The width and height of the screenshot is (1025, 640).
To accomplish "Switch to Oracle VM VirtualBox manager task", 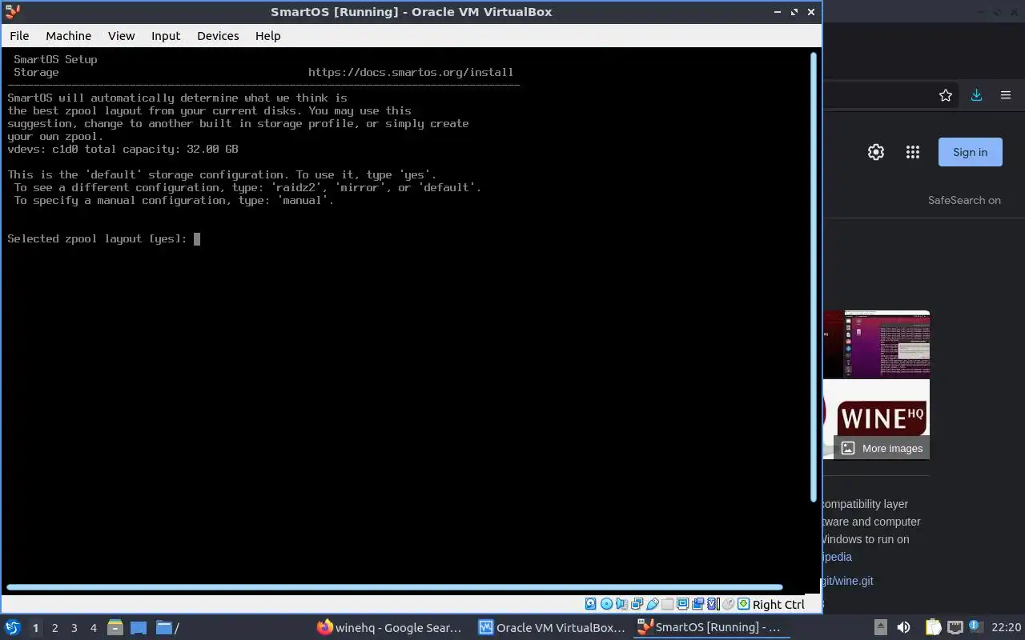I will [552, 627].
